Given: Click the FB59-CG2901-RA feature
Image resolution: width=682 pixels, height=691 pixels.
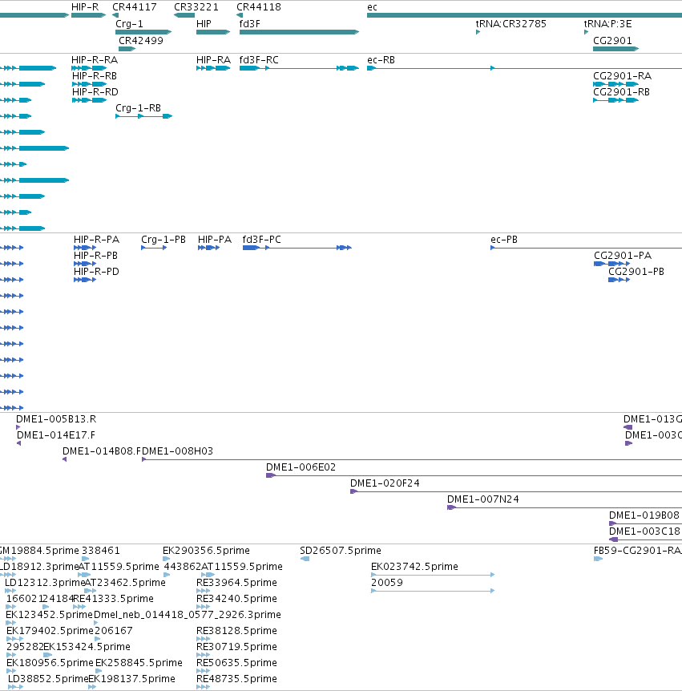Looking at the screenshot, I should click(599, 559).
